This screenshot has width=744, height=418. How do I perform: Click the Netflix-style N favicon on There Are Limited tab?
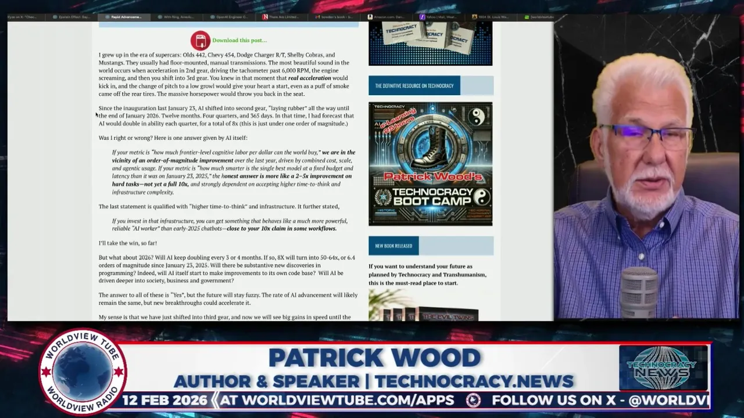click(x=266, y=17)
